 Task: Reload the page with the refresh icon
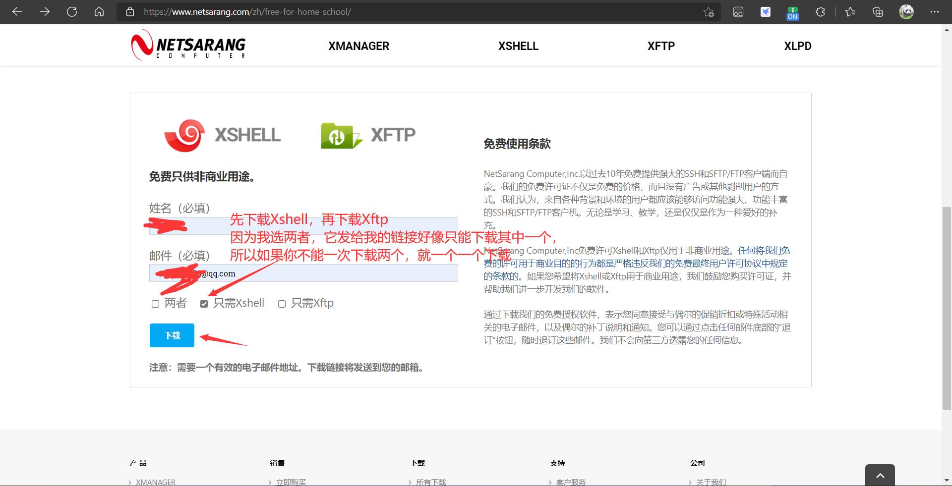pos(72,12)
